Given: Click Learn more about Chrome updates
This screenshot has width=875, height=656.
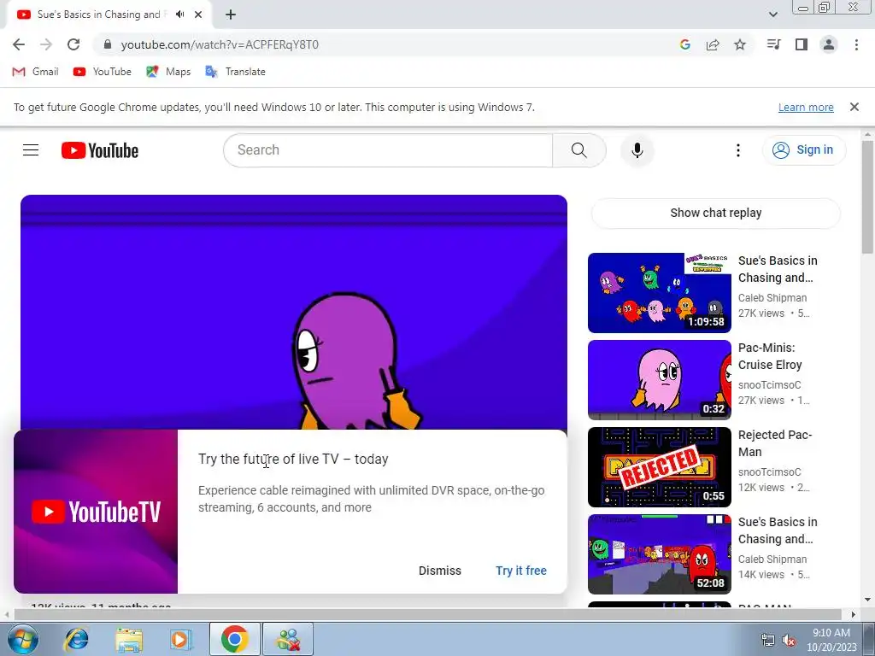Looking at the screenshot, I should pyautogui.click(x=806, y=107).
